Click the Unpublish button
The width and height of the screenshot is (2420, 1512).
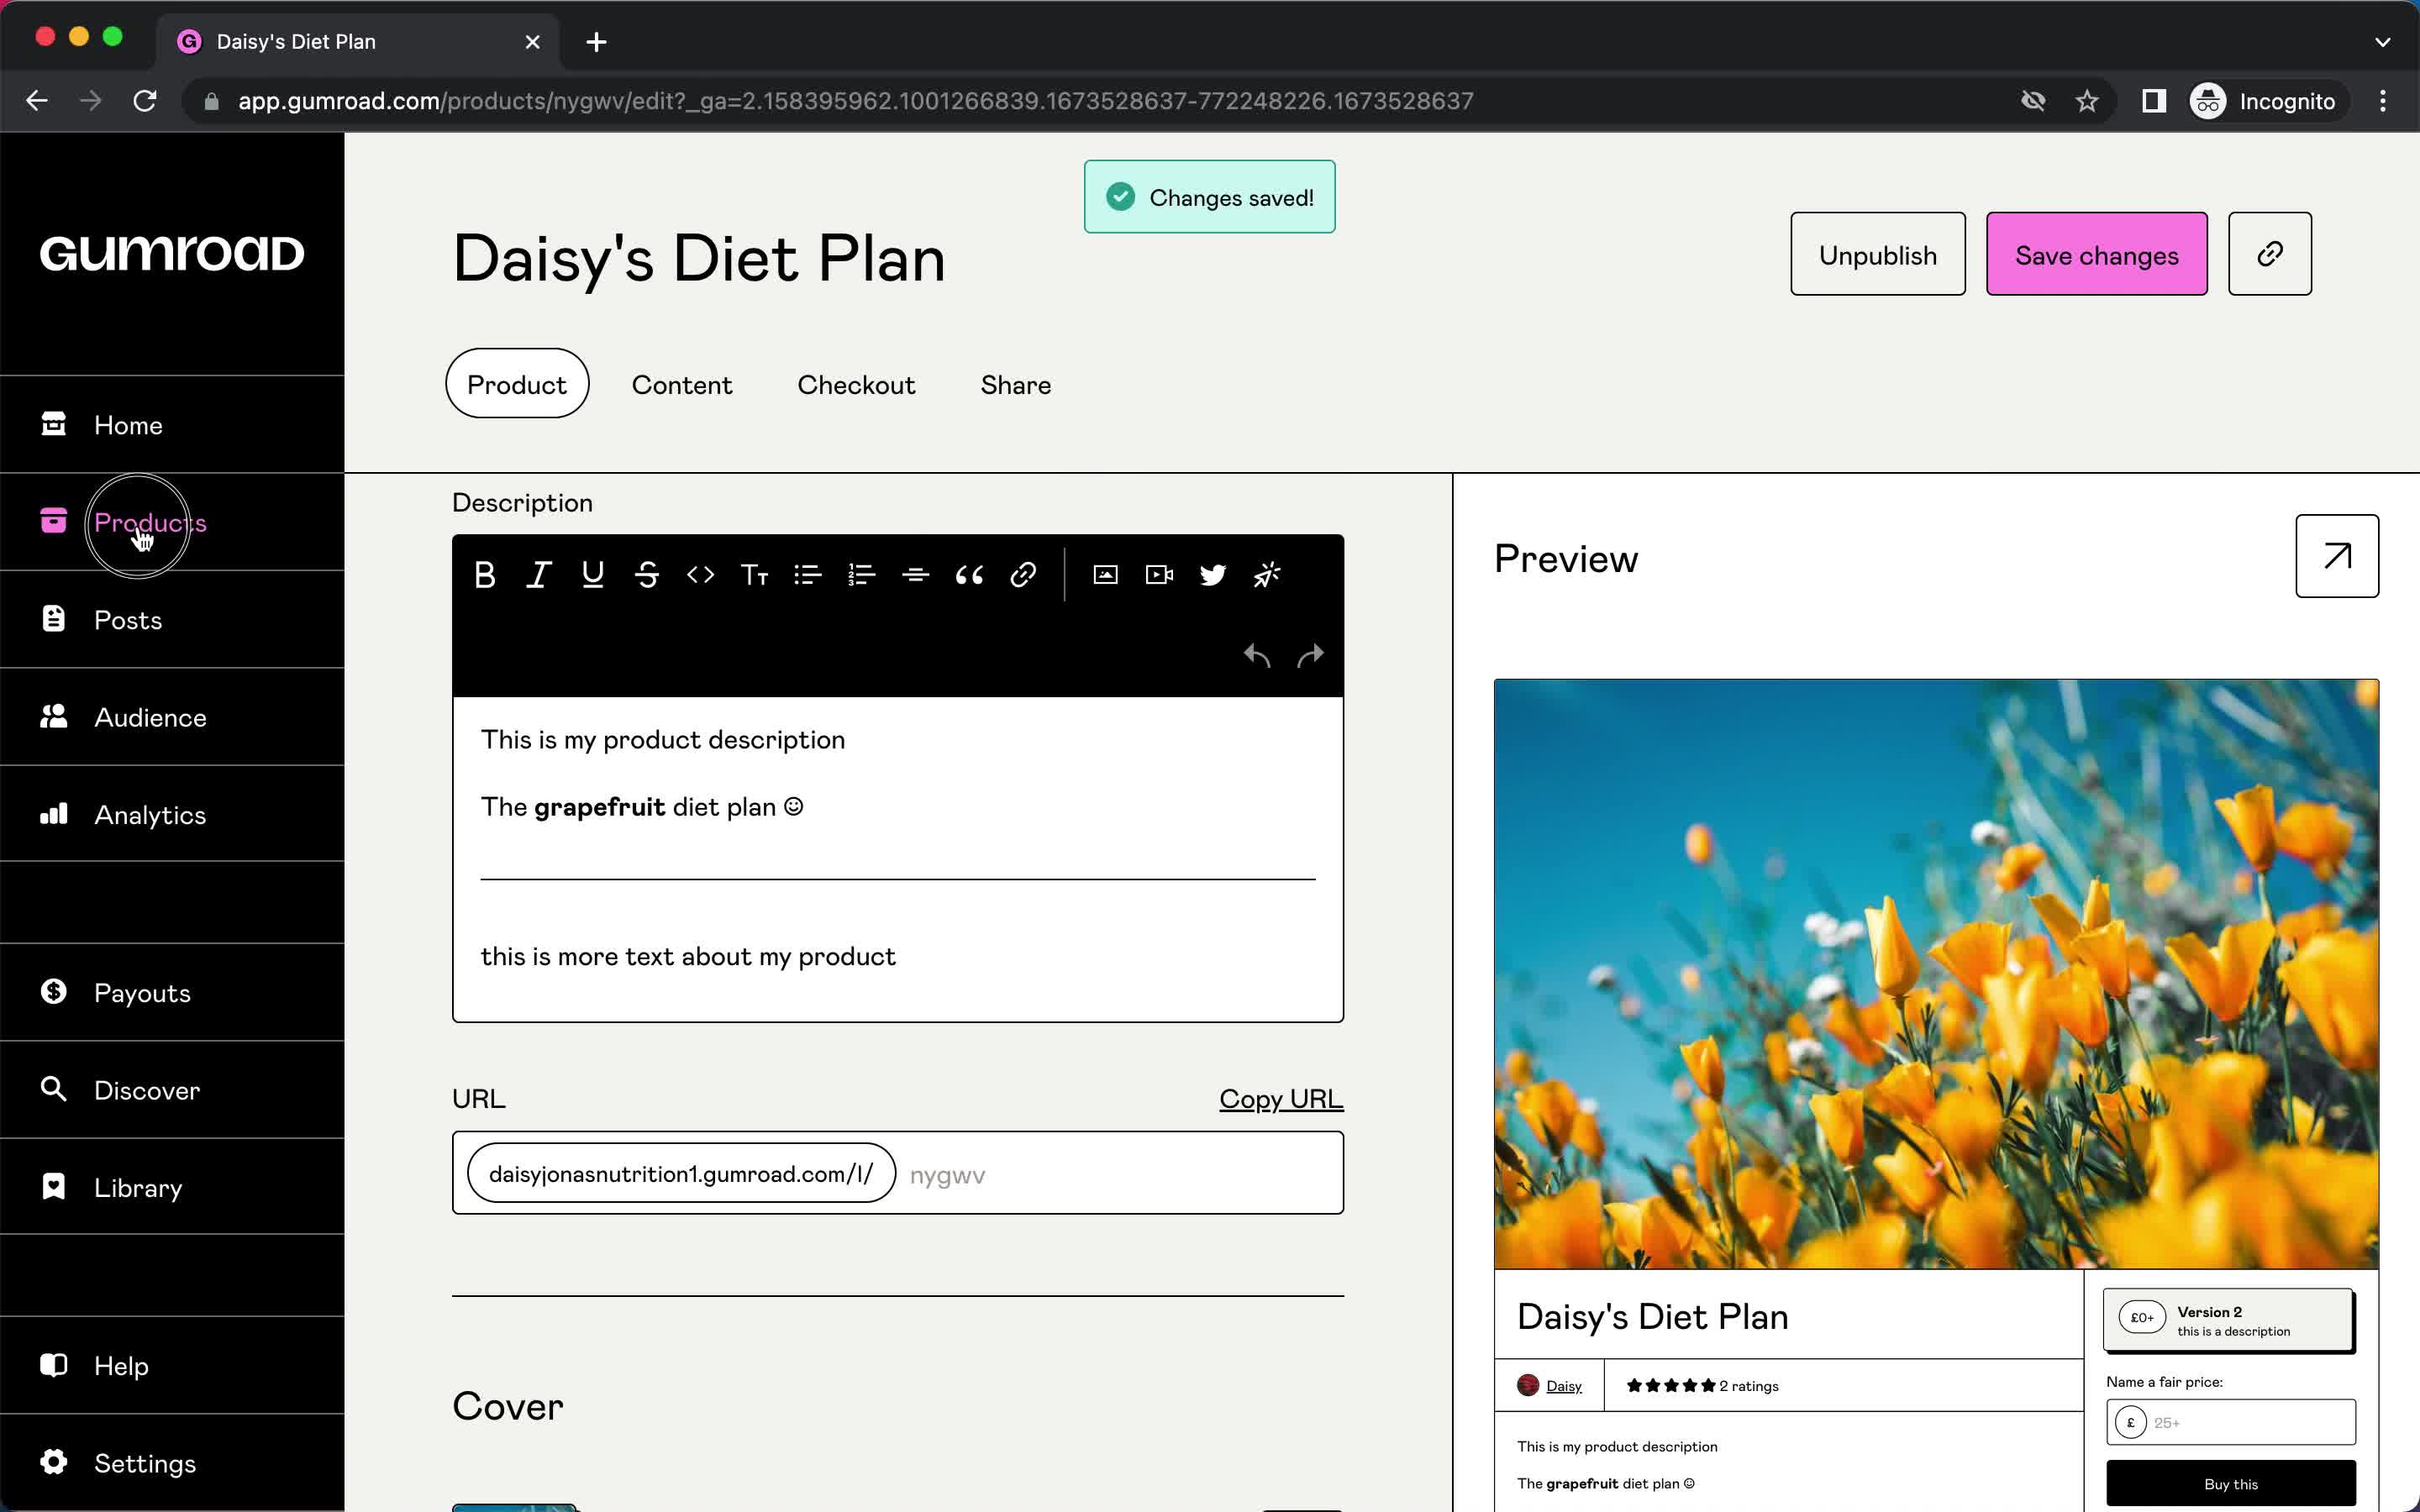pyautogui.click(x=1878, y=253)
